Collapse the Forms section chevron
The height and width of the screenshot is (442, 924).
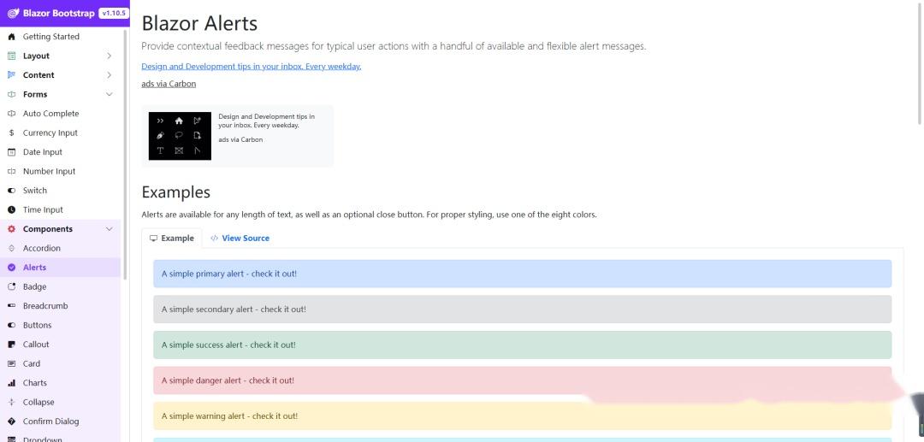[109, 94]
